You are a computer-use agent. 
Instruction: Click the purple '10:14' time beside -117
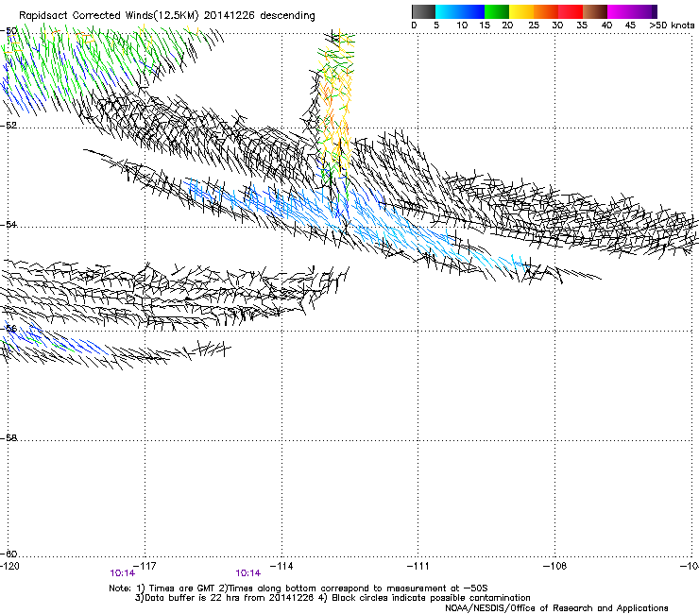123,573
